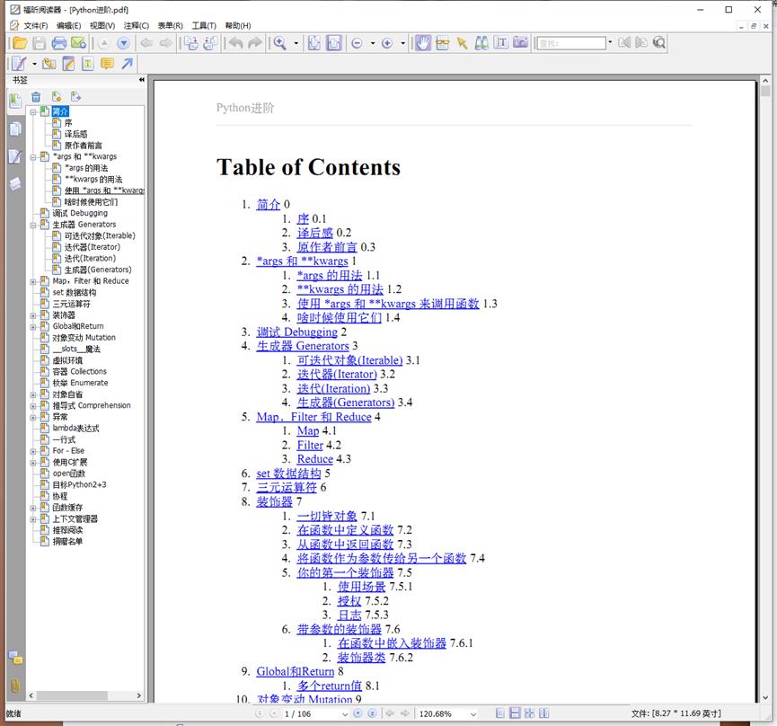777x726 pixels.
Task: Open the 编辑(E) menu
Action: pyautogui.click(x=68, y=25)
